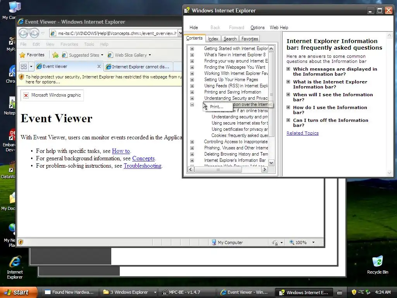Expand 'How do I use the Information bar'
This screenshot has width=397, height=298.
(x=288, y=107)
